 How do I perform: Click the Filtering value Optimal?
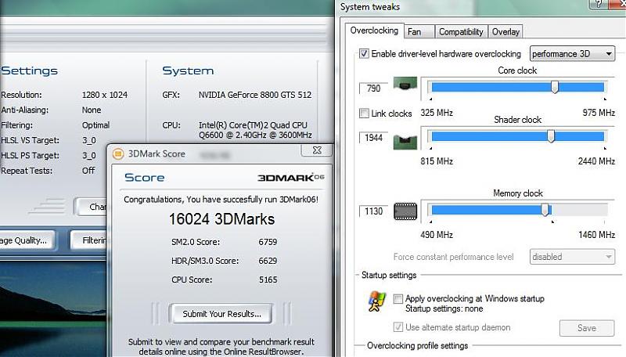95,125
